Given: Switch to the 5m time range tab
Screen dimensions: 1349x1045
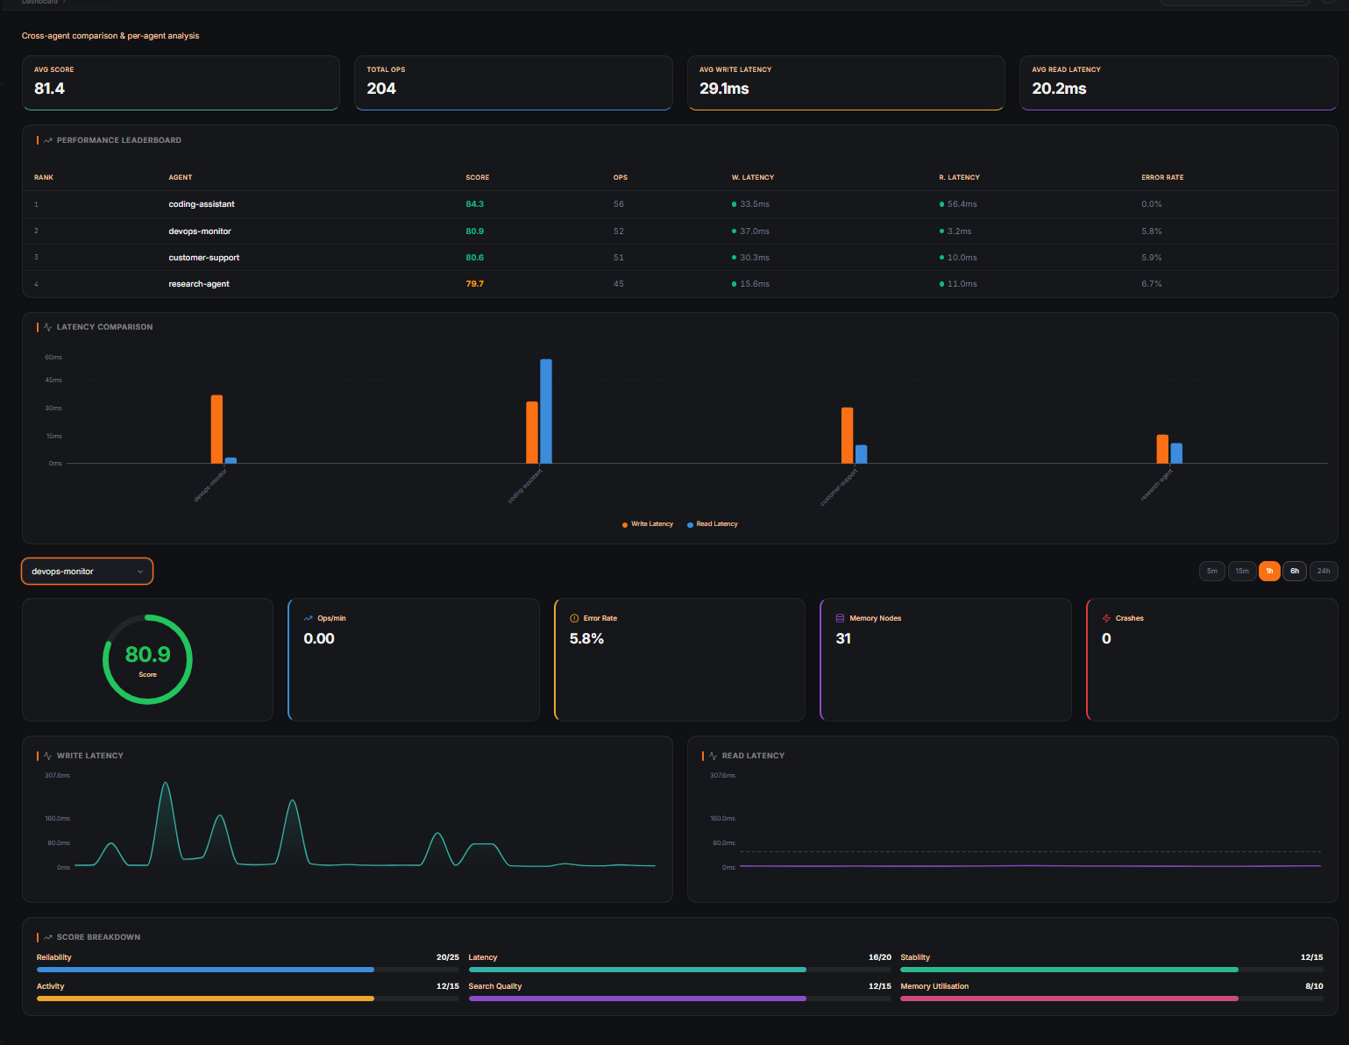Looking at the screenshot, I should point(1212,571).
